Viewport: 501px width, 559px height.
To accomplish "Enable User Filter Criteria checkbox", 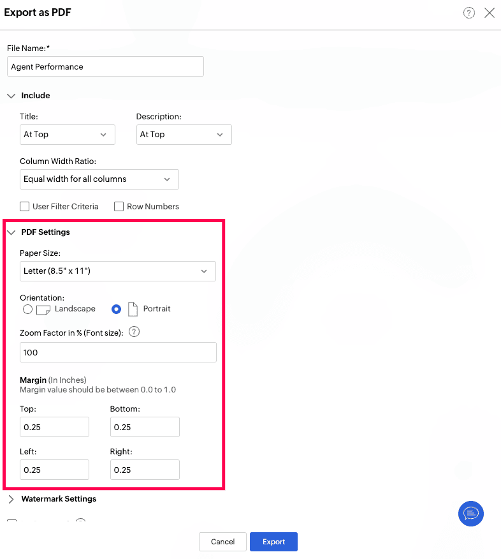I will pyautogui.click(x=25, y=206).
